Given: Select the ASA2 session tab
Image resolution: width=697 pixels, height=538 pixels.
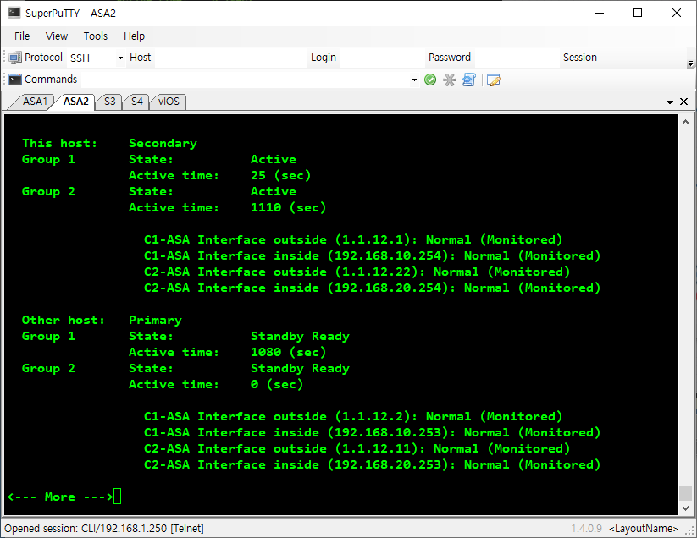Looking at the screenshot, I should (75, 102).
